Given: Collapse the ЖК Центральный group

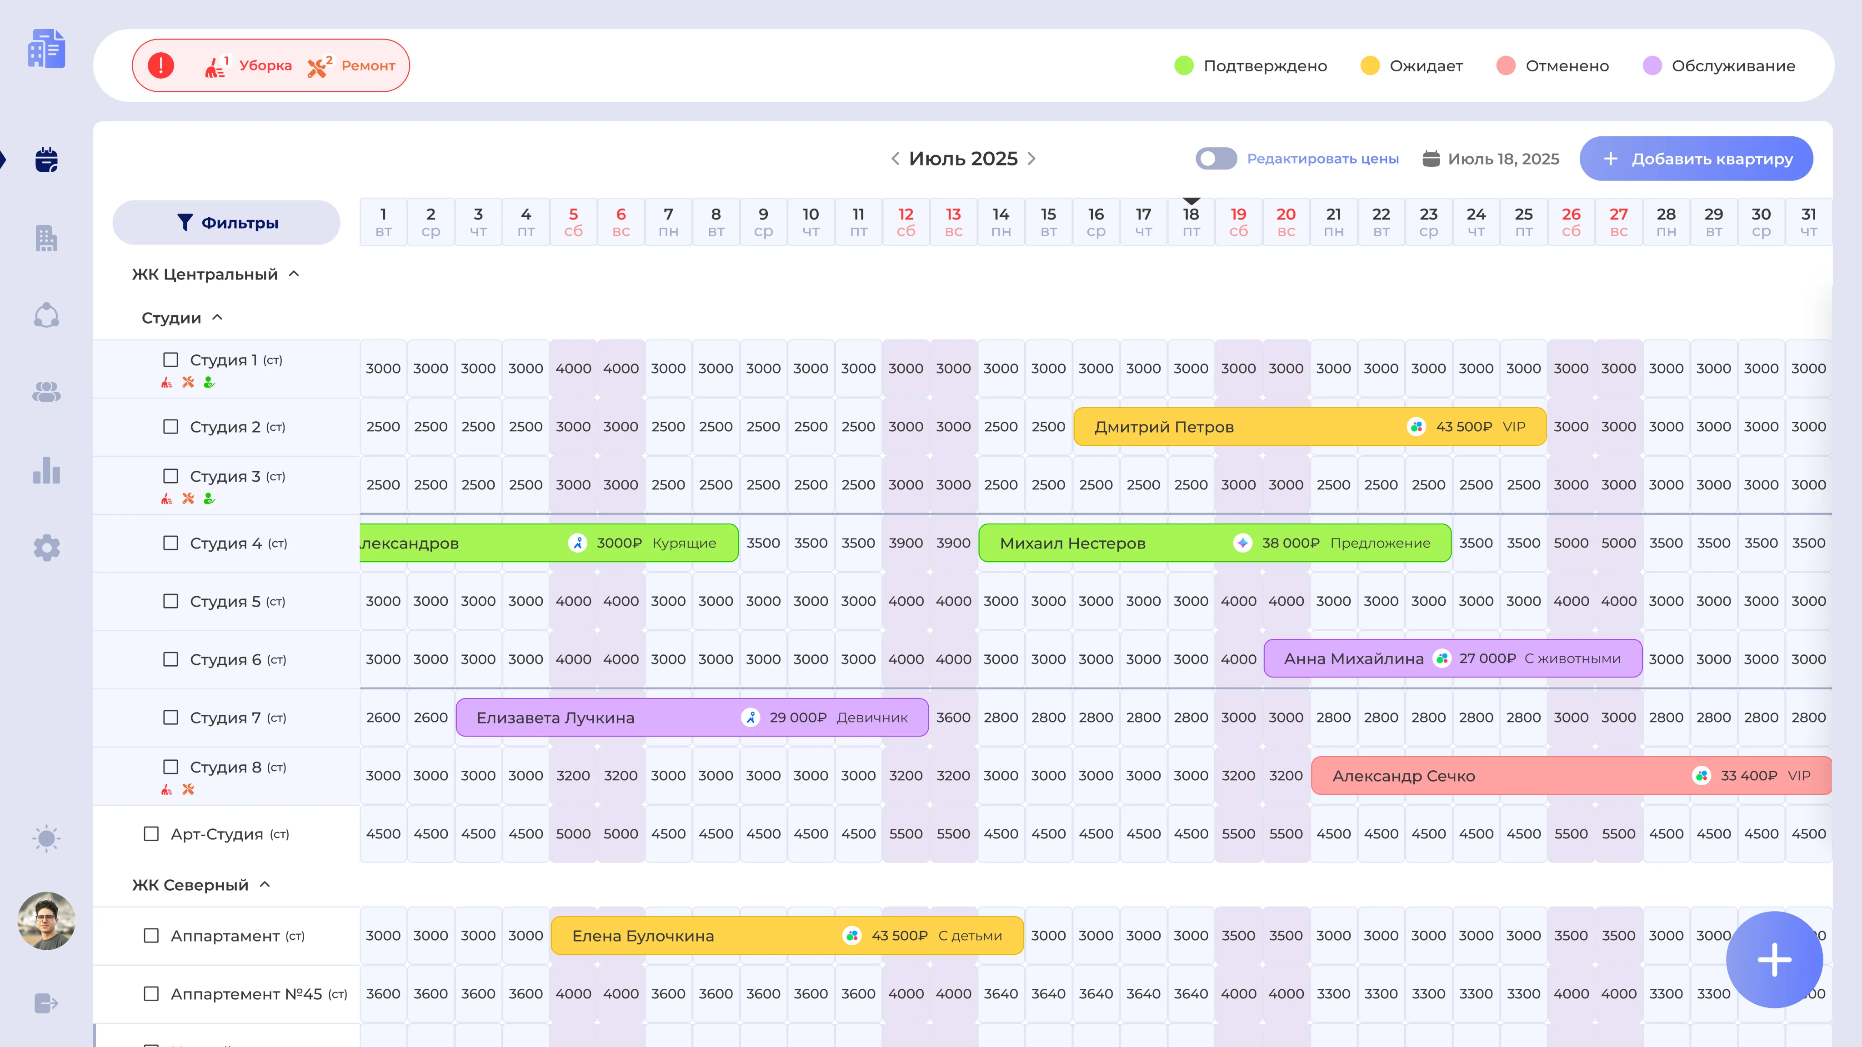Looking at the screenshot, I should [294, 274].
